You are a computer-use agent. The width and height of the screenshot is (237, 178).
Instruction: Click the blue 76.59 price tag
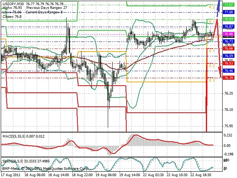coord(229,56)
